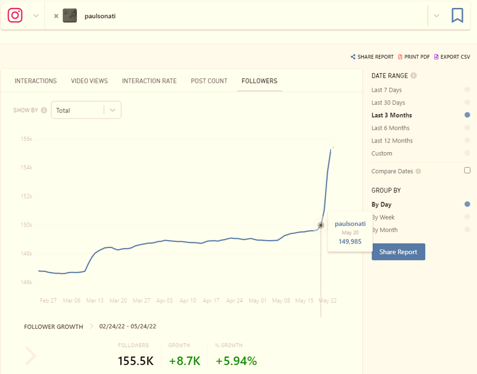Click the paulsonati profile thumbnail
This screenshot has height=374, width=477.
[x=70, y=16]
